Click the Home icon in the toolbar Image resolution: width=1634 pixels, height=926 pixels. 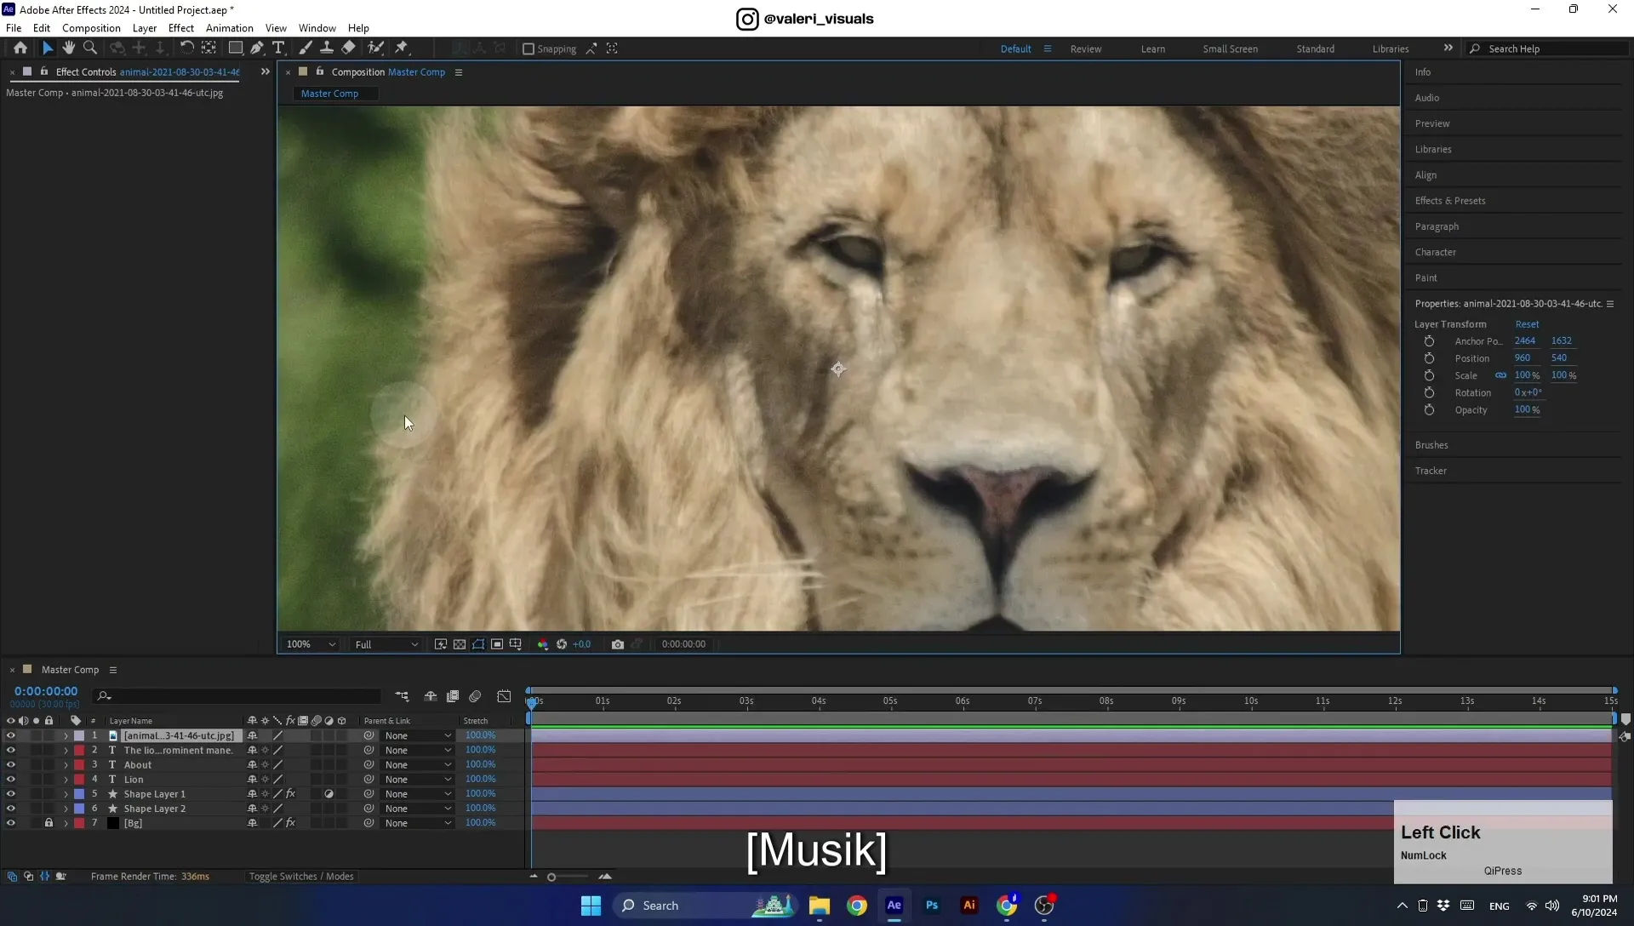[20, 49]
